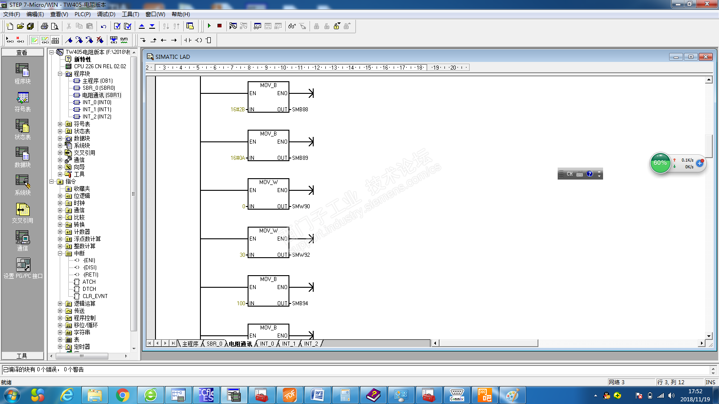Collapse the 程序块 tree node
Image resolution: width=719 pixels, height=404 pixels.
click(60, 74)
